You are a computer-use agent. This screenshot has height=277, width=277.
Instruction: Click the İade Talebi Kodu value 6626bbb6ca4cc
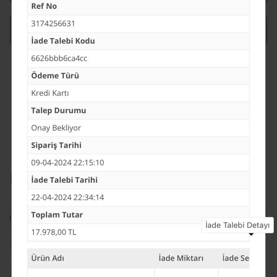[59, 58]
